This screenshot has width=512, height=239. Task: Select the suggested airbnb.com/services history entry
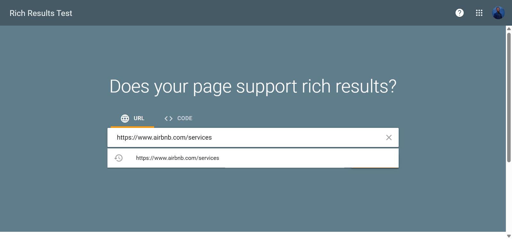(x=178, y=158)
